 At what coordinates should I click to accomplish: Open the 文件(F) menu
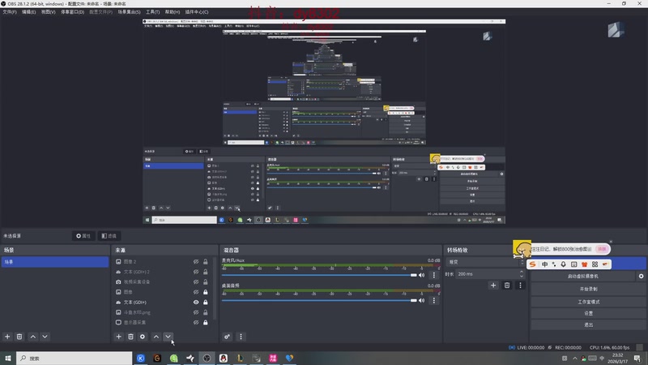tap(10, 12)
